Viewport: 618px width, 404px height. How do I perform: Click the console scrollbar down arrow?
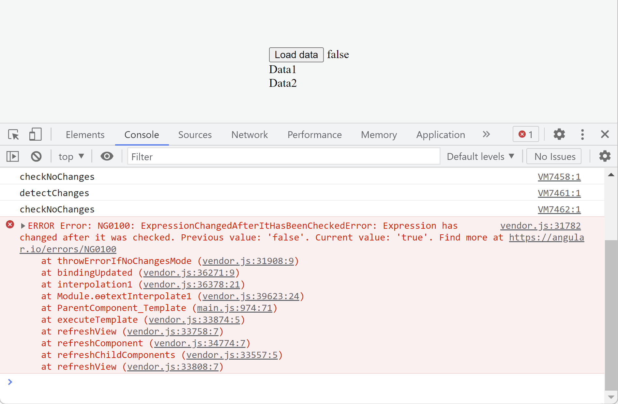pyautogui.click(x=611, y=397)
